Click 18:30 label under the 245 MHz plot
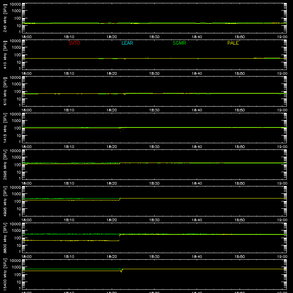The width and height of the screenshot is (293, 293). tap(154, 37)
